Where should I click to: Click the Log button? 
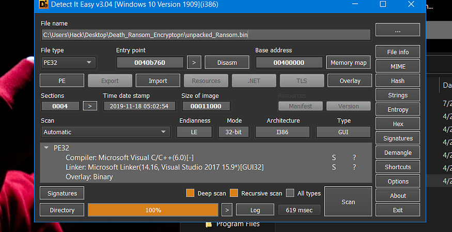tap(255, 210)
